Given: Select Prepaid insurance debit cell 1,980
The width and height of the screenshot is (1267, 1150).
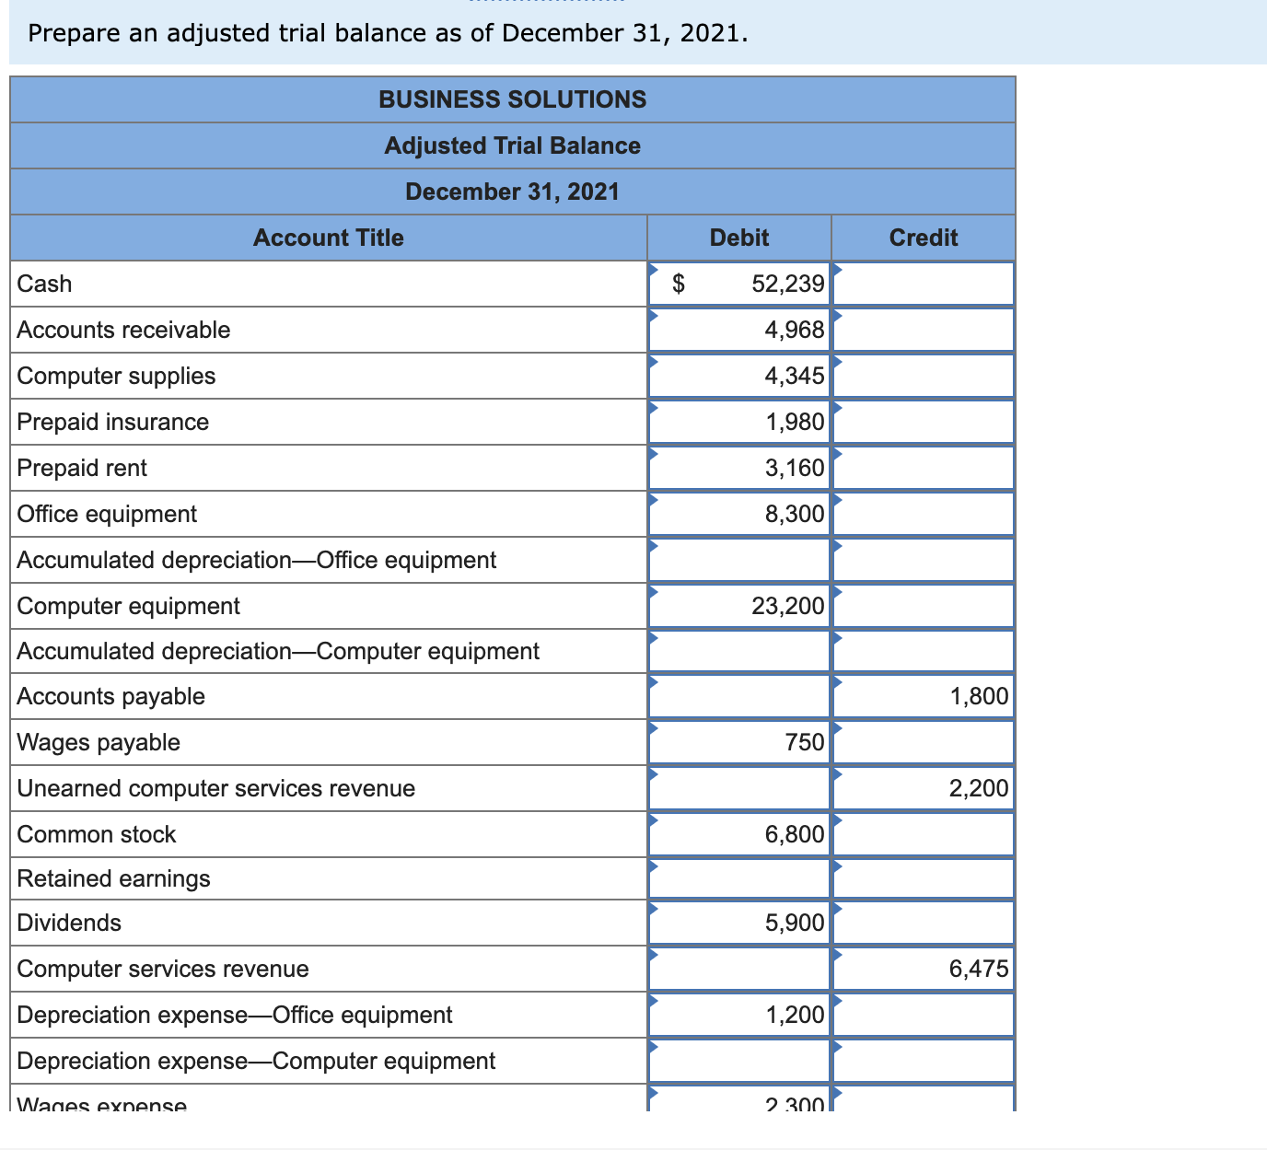Looking at the screenshot, I should pos(739,422).
